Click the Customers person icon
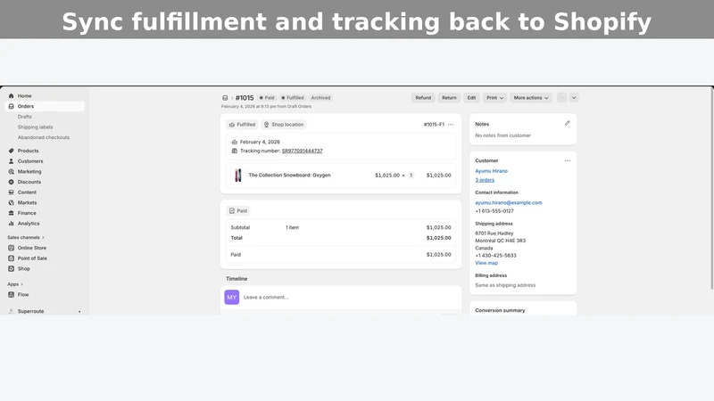 pos(12,161)
